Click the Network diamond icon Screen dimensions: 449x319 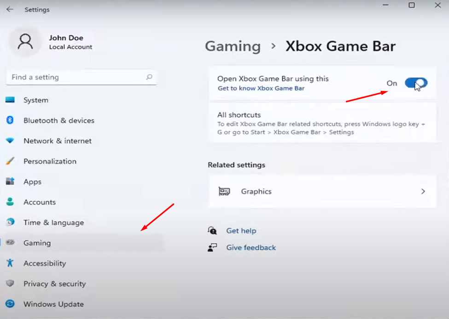coord(10,140)
